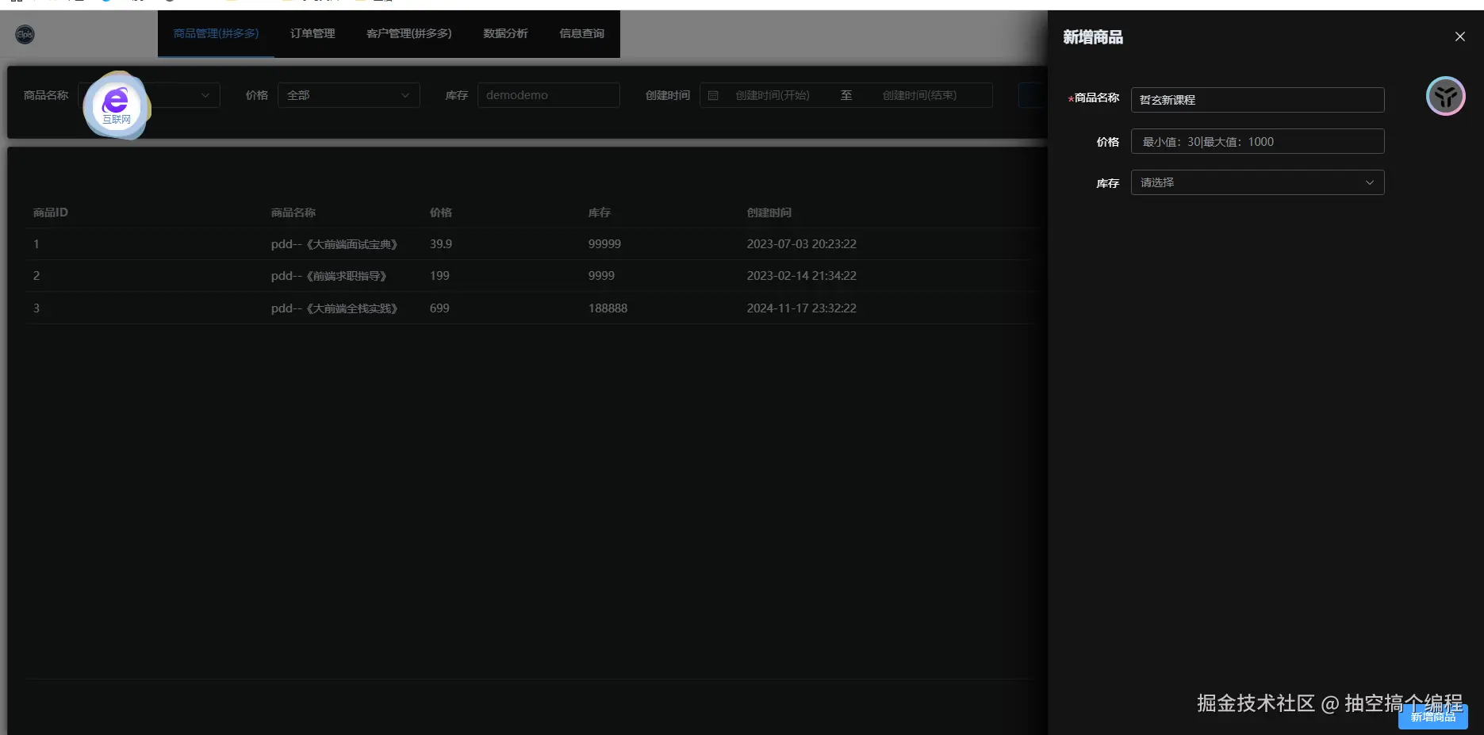The height and width of the screenshot is (735, 1484).
Task: Click the 价格 table column header
Action: tap(441, 212)
